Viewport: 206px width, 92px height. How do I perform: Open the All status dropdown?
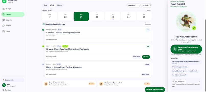coord(146,5)
